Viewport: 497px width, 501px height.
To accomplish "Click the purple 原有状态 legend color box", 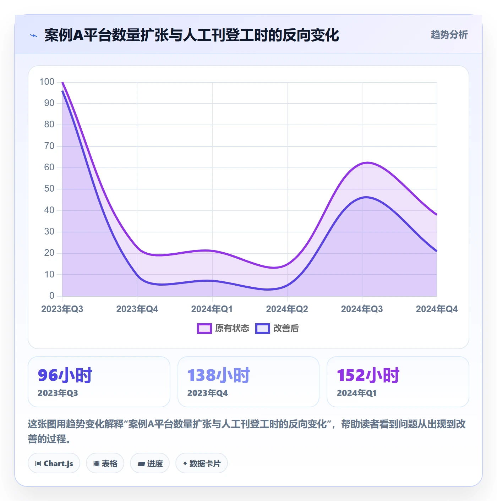I will click(x=204, y=329).
